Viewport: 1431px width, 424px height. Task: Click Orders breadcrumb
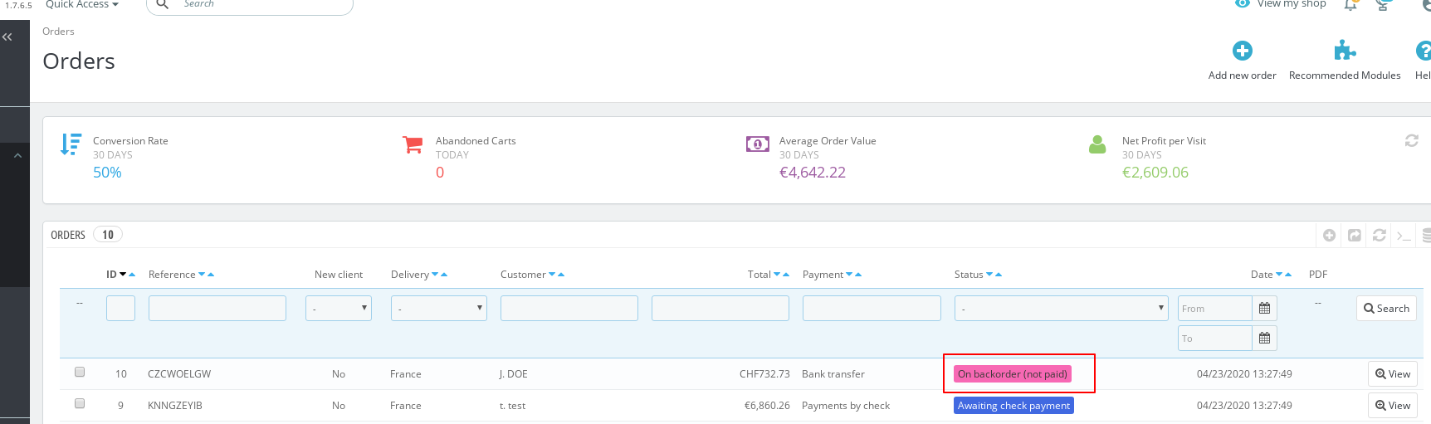point(58,32)
